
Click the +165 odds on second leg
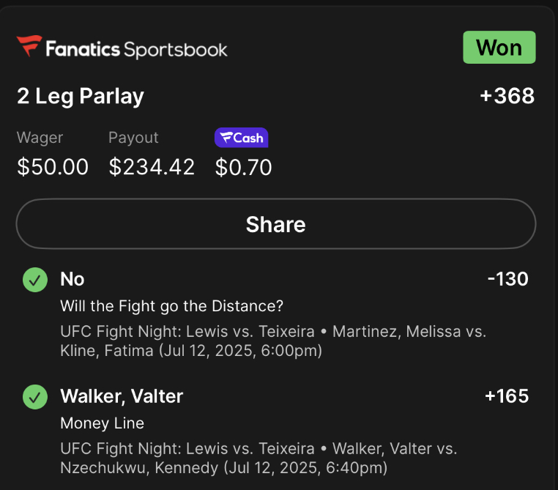(x=507, y=396)
